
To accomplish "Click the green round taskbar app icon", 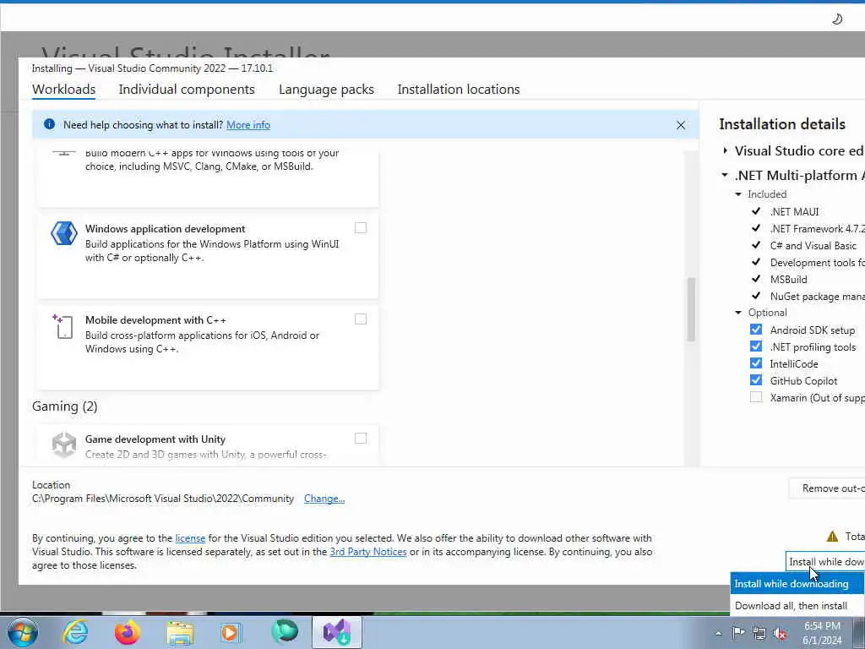I will (285, 632).
